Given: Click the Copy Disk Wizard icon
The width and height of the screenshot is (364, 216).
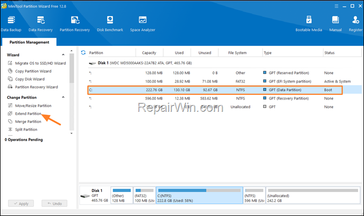Looking at the screenshot, I should coord(10,79).
